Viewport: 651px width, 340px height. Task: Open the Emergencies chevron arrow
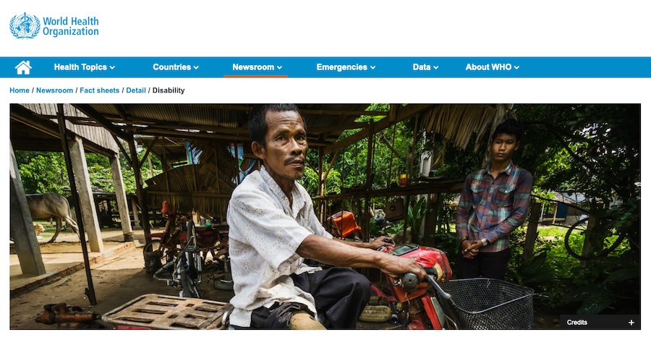(373, 68)
